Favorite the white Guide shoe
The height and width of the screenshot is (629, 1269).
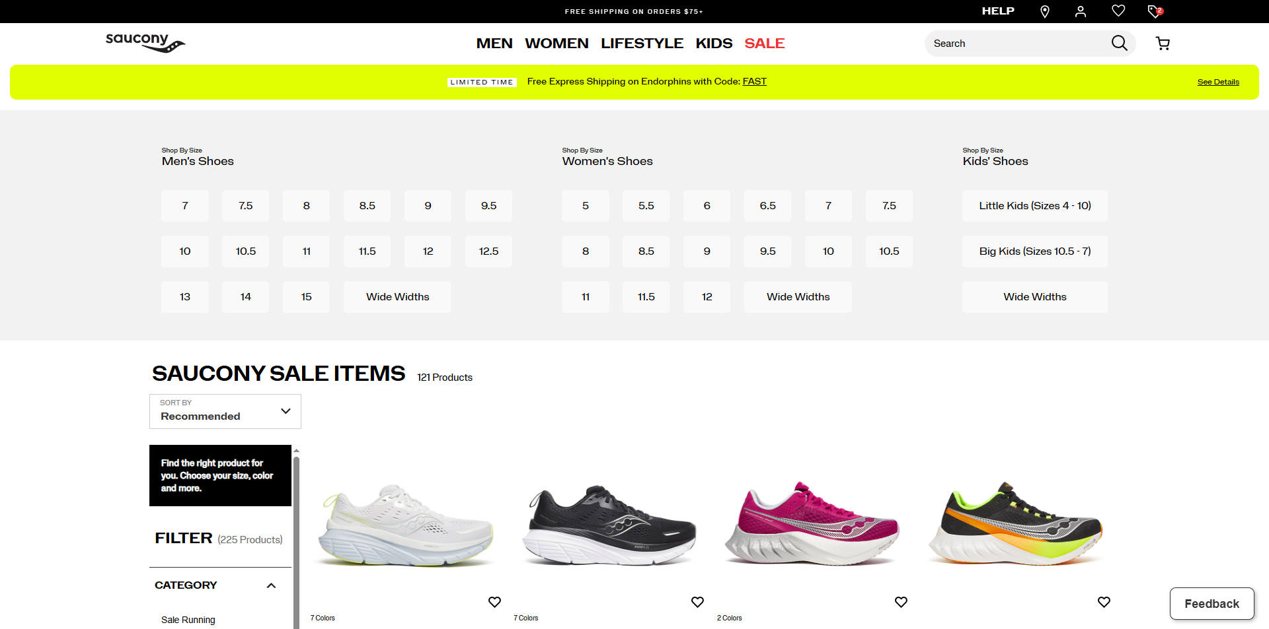pyautogui.click(x=494, y=601)
